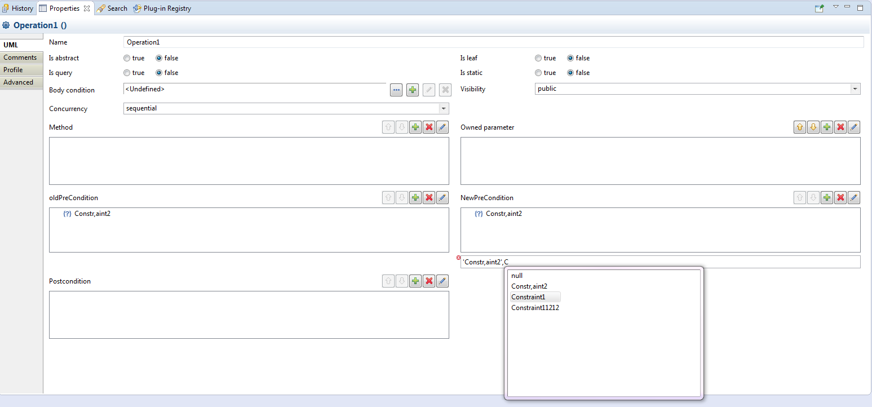Set Is leaf to false
The width and height of the screenshot is (872, 407).
pyautogui.click(x=570, y=58)
